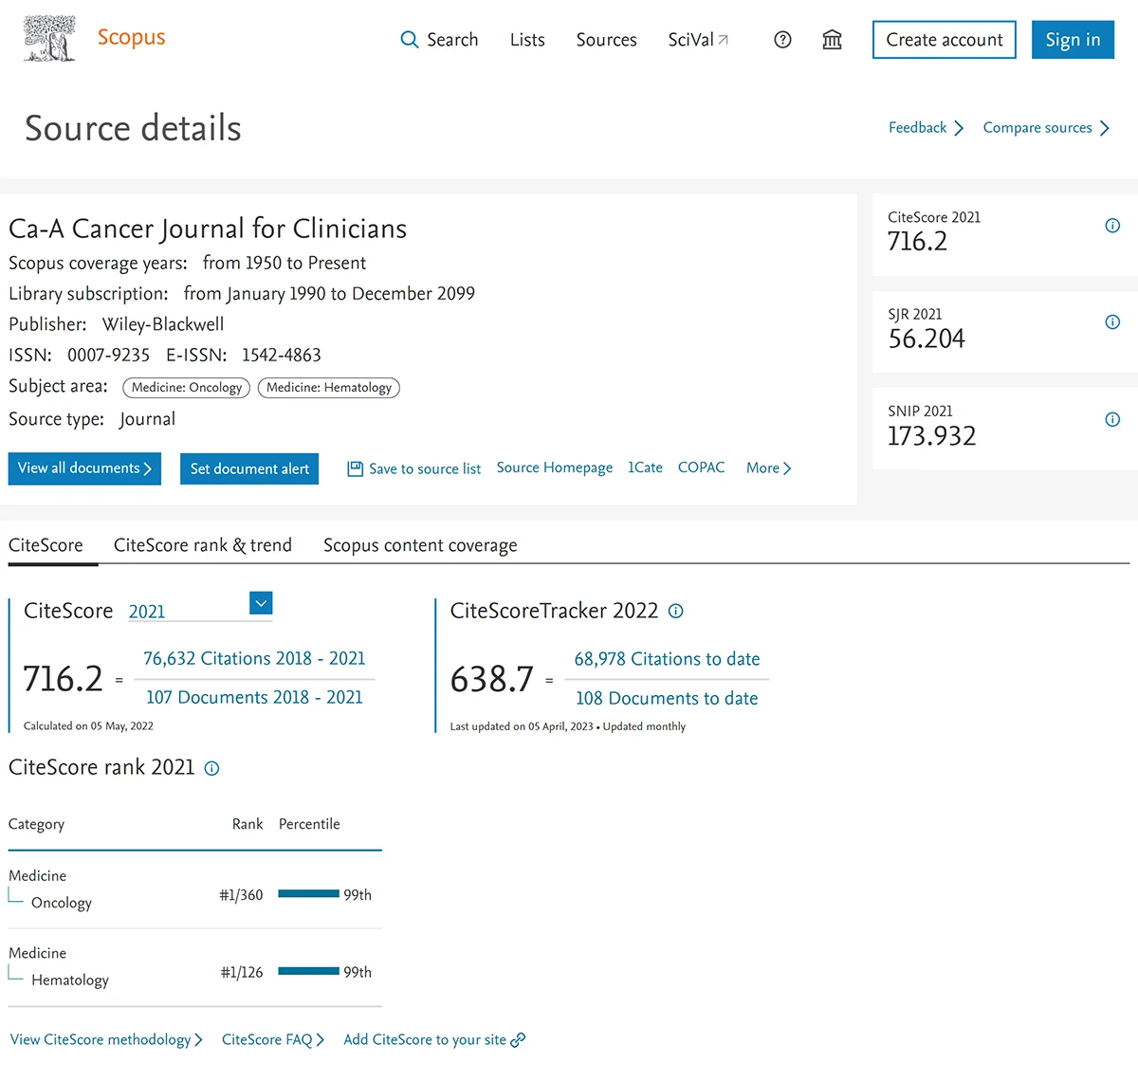Save the journal to source list
The width and height of the screenshot is (1138, 1081).
(413, 467)
